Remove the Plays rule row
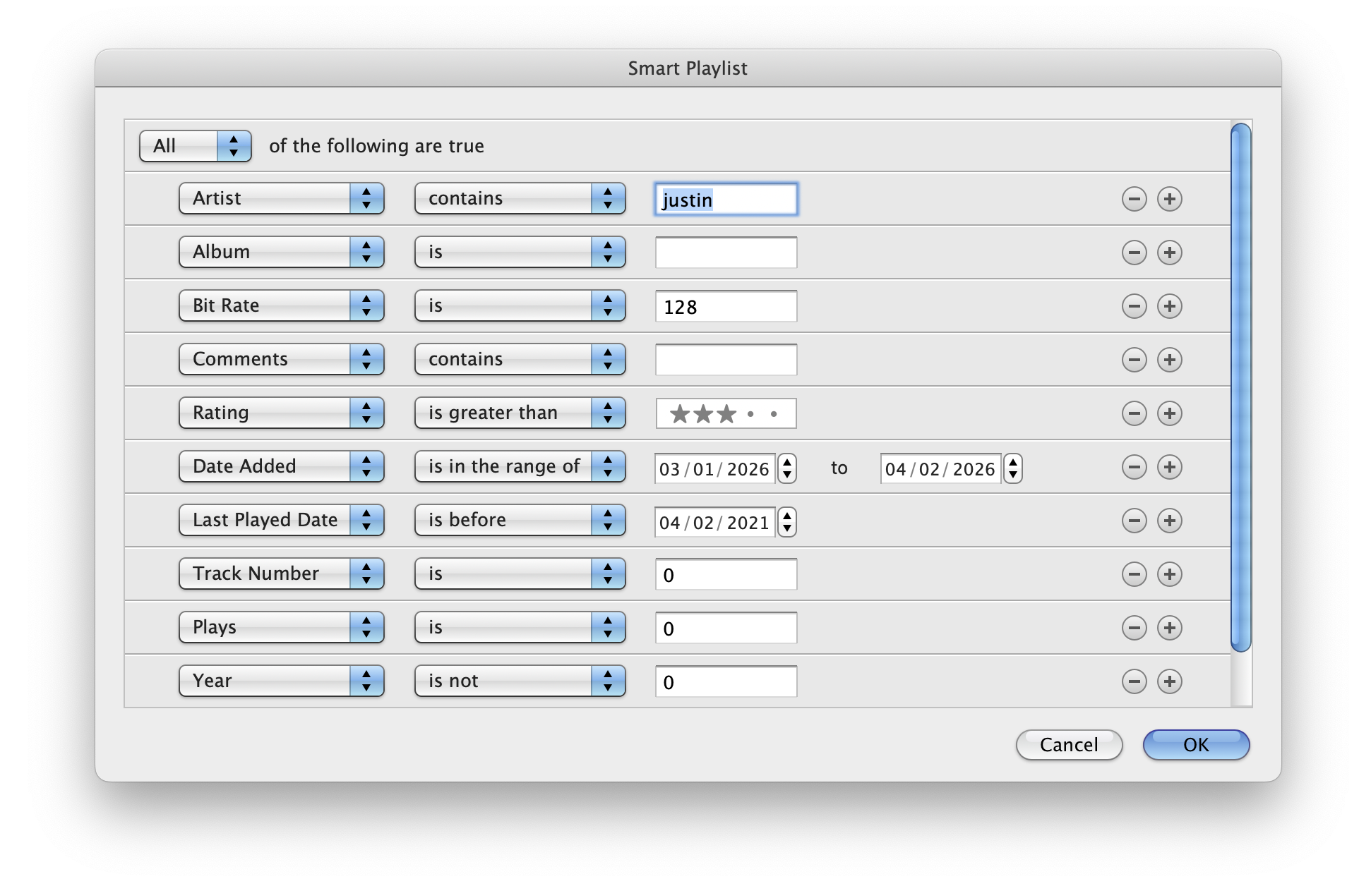Viewport: 1359px width, 886px height. pyautogui.click(x=1134, y=628)
